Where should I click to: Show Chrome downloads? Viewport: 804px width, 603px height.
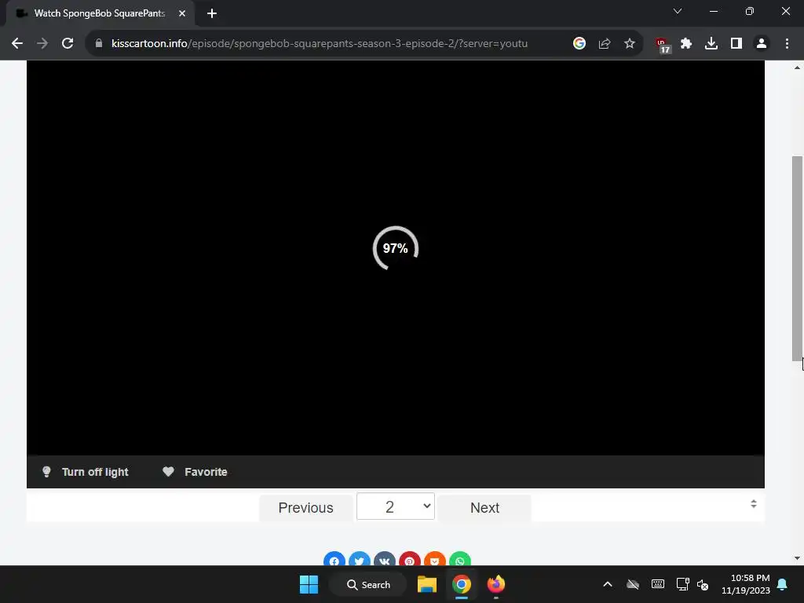point(711,44)
